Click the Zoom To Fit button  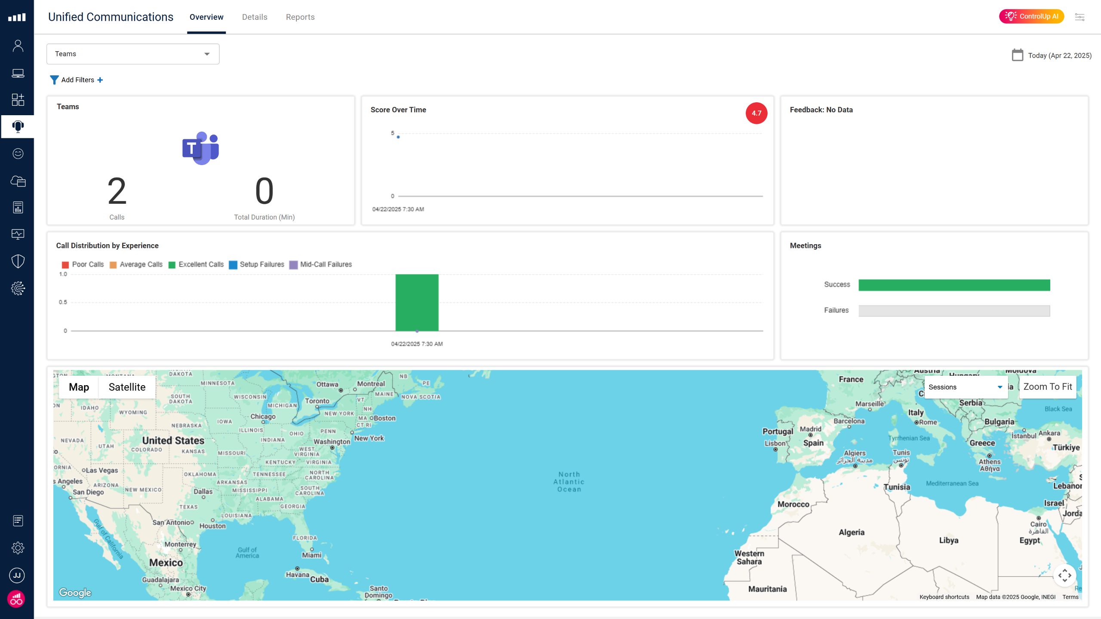1047,386
